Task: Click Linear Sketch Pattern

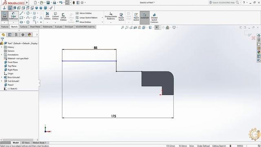Action: pyautogui.click(x=86, y=18)
